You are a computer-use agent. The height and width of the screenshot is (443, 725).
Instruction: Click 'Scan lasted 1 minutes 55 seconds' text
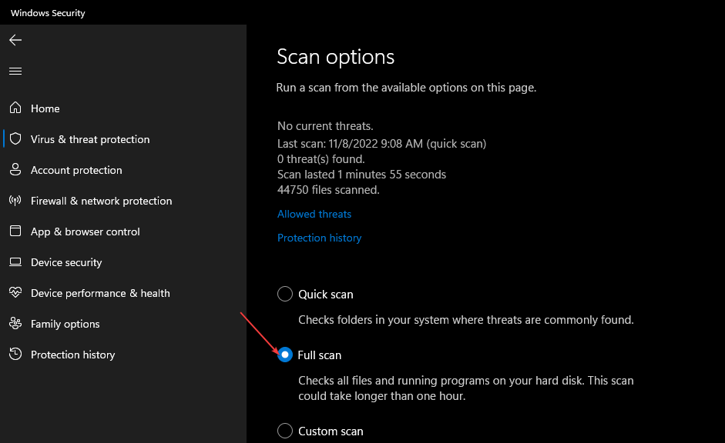(361, 175)
